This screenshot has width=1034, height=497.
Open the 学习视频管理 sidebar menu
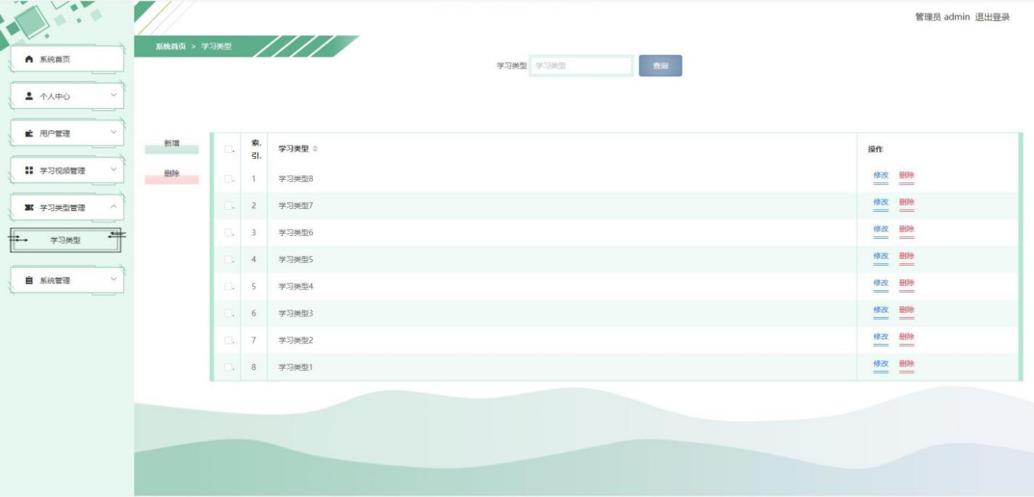pyautogui.click(x=67, y=171)
